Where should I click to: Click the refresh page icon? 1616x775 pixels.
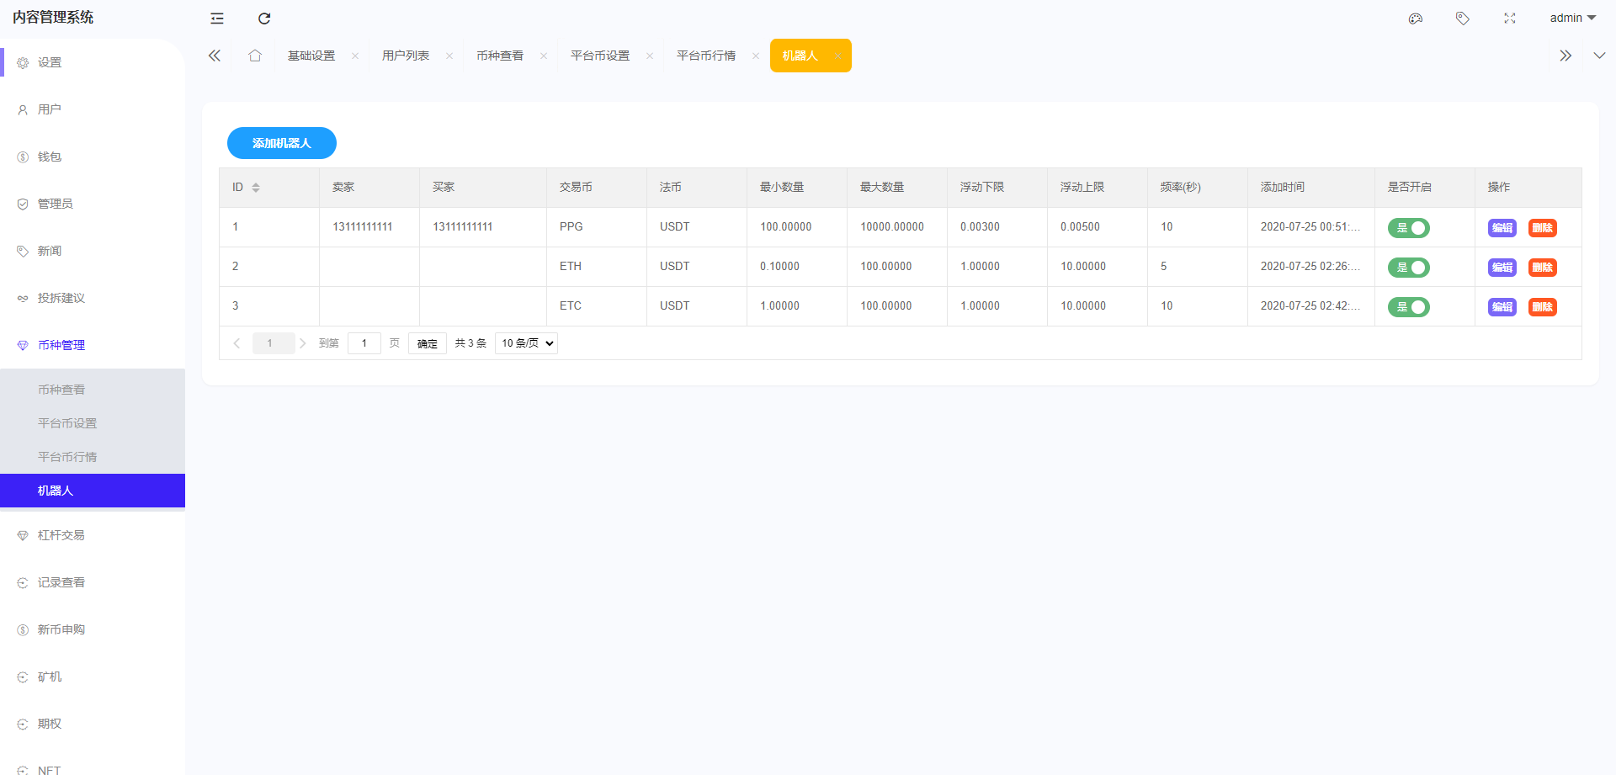264,19
